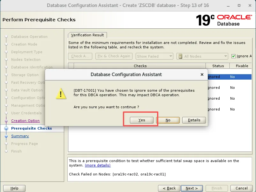Open the Show Failed dropdown

pos(154,56)
